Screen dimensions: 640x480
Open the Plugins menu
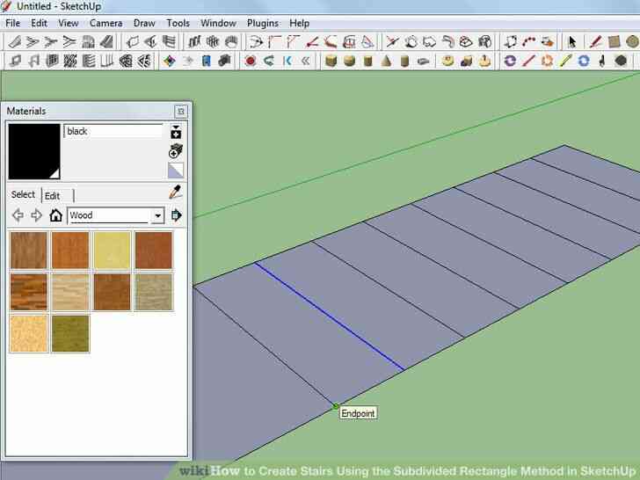[x=263, y=23]
